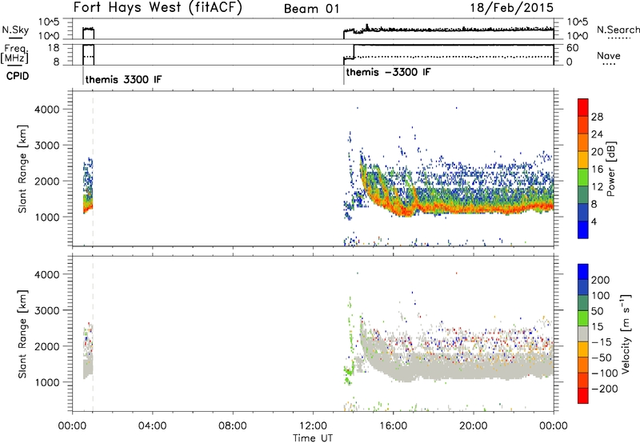Click the left '10^5' noise axis value

coord(49,22)
